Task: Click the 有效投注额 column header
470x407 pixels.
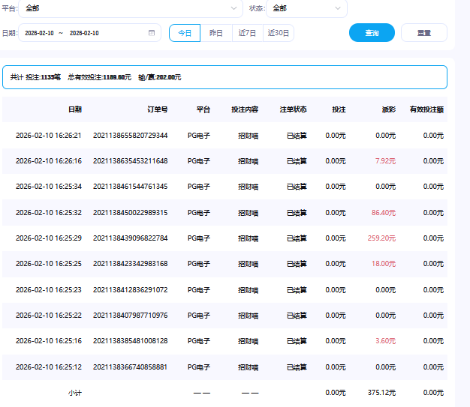Action: coord(426,109)
